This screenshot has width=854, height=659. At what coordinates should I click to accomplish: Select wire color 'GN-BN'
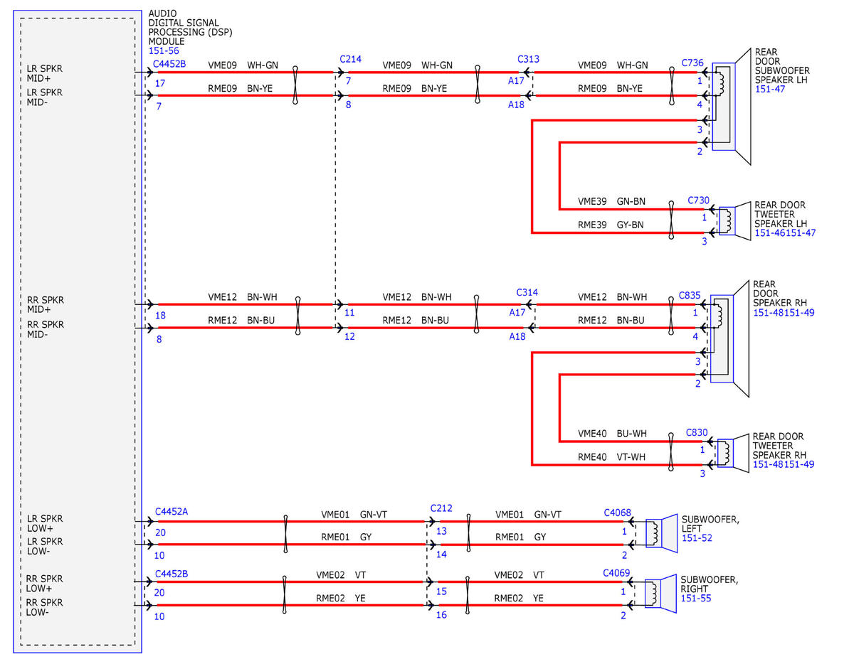631,202
